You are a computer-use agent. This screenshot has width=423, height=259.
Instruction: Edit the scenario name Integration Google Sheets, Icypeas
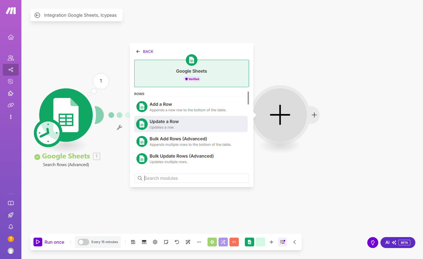(x=80, y=15)
